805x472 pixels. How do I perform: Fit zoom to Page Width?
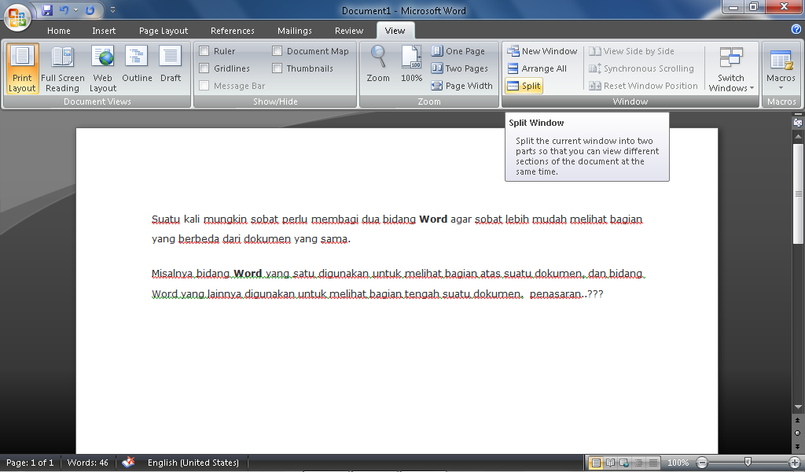click(461, 86)
